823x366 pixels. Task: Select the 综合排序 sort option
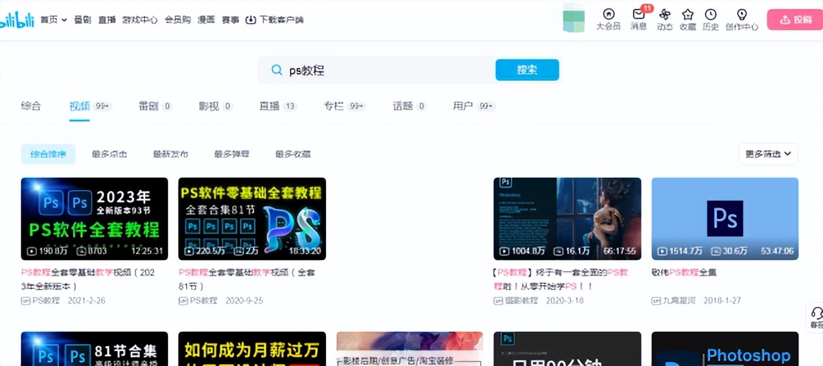click(48, 154)
